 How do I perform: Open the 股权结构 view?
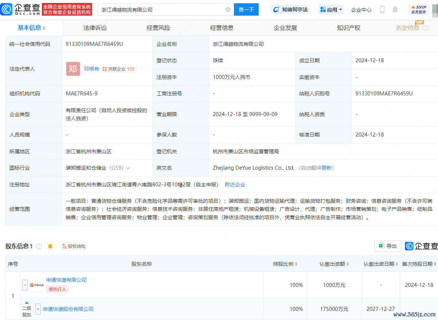click(74, 246)
